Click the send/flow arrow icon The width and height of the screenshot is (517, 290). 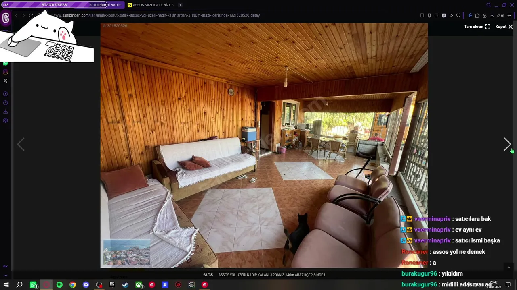click(451, 15)
